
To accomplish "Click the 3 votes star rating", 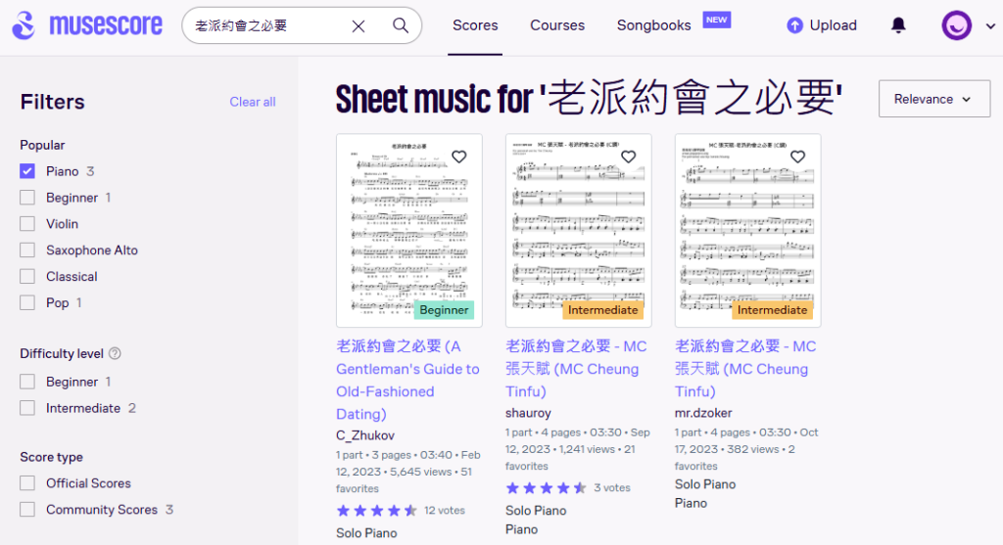I will (x=547, y=488).
